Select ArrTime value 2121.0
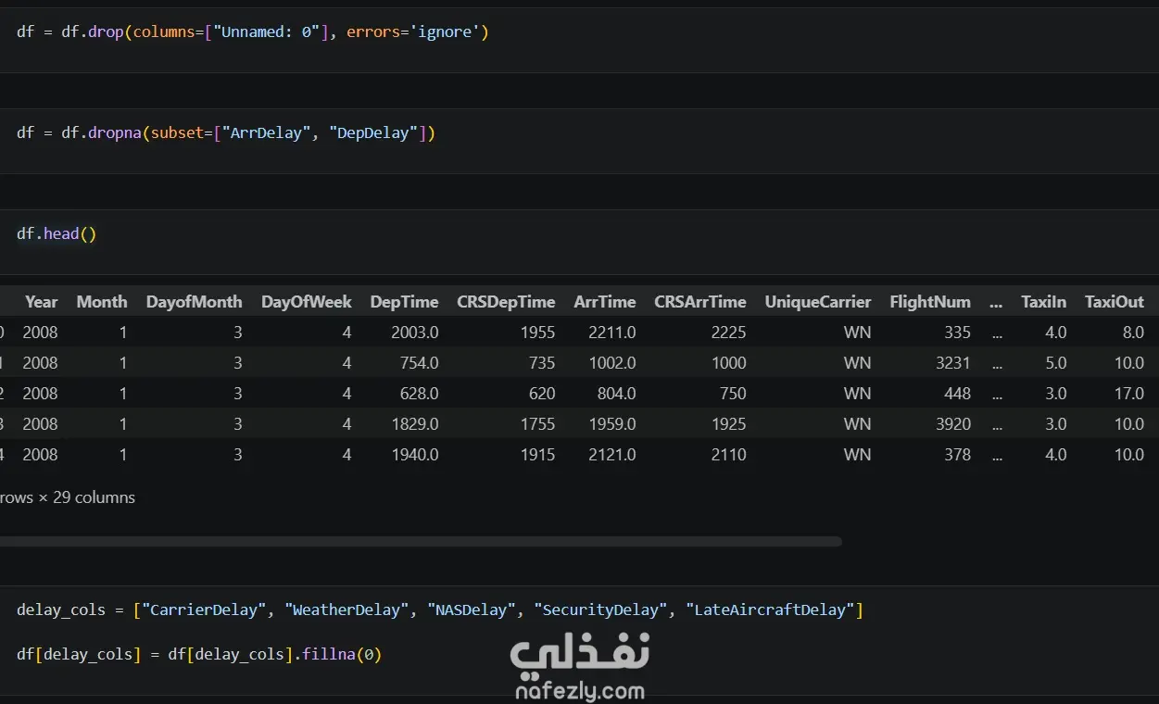Image resolution: width=1159 pixels, height=704 pixels. pyautogui.click(x=612, y=455)
